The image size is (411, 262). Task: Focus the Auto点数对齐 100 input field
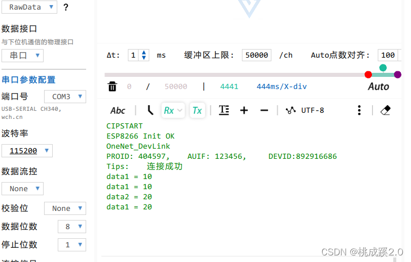389,55
